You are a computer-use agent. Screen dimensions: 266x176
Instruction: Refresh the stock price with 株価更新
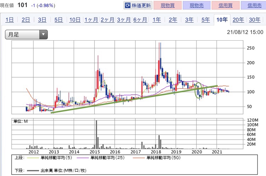(x=138, y=5)
